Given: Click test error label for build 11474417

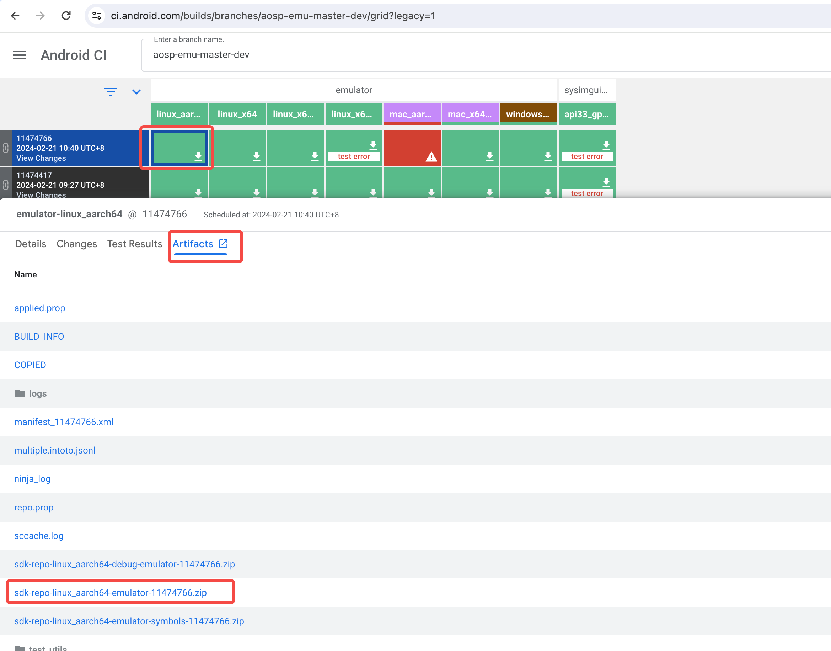Looking at the screenshot, I should (586, 193).
